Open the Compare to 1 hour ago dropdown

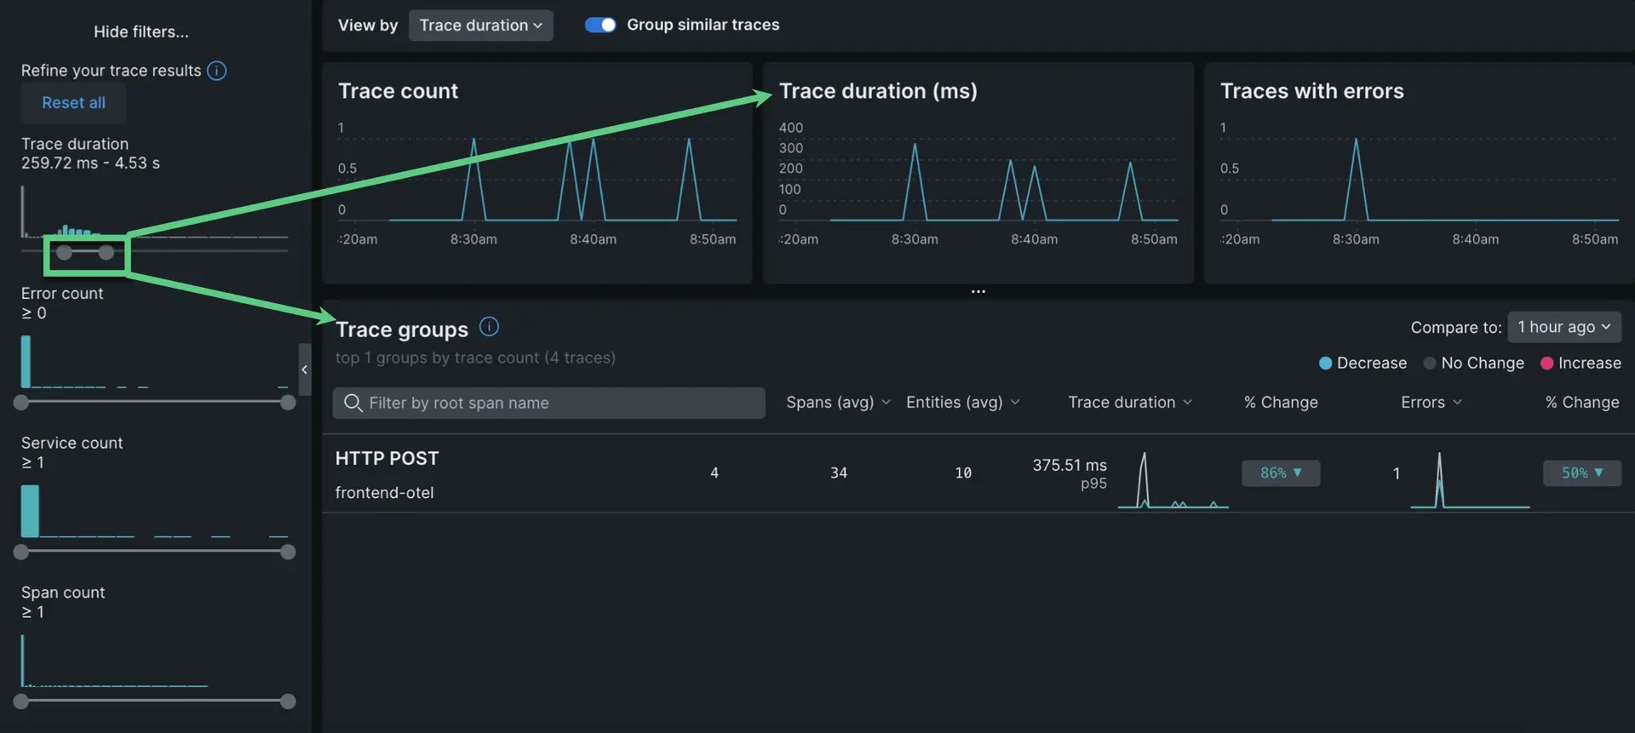1563,327
